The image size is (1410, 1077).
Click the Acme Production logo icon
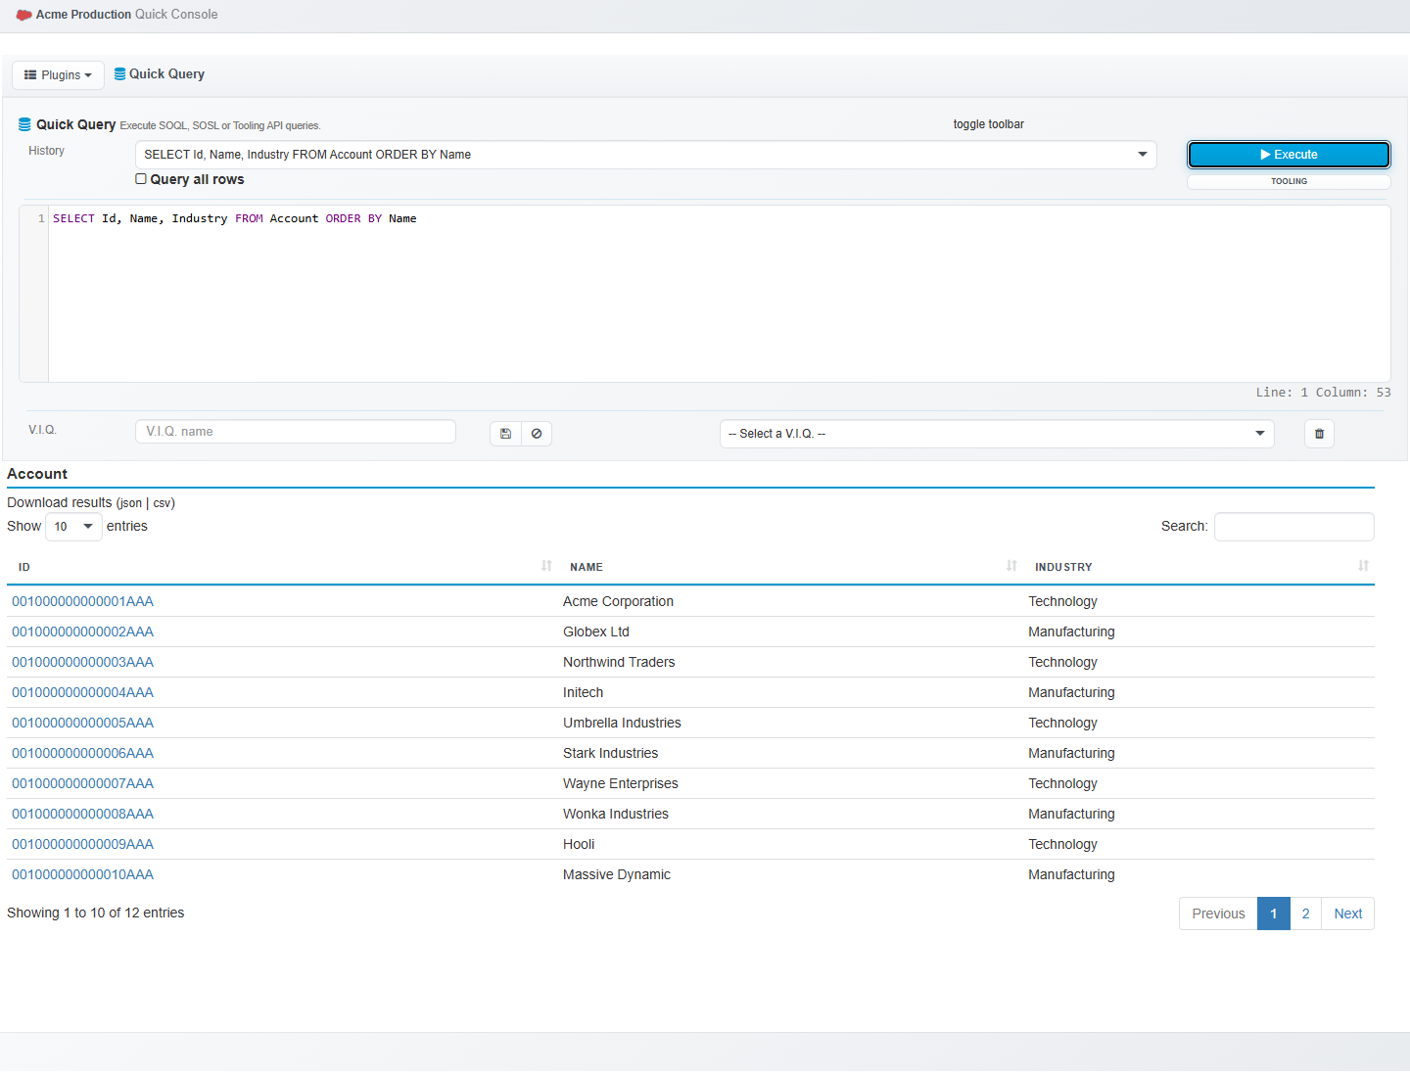pyautogui.click(x=23, y=15)
